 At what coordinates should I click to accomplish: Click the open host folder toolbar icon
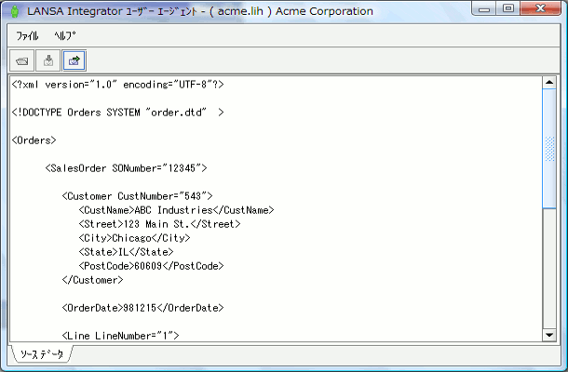tap(22, 60)
